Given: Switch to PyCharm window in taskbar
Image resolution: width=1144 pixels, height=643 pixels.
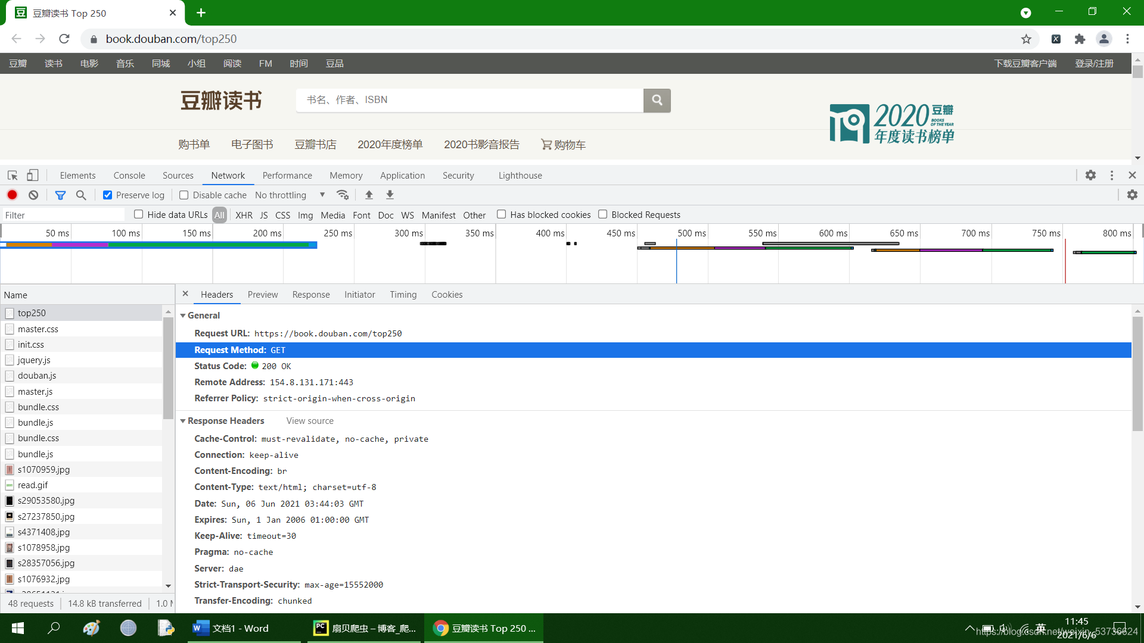Looking at the screenshot, I should click(x=365, y=628).
